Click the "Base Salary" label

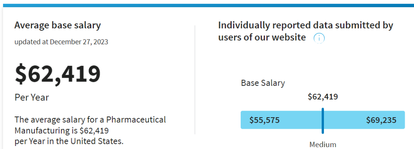point(263,83)
